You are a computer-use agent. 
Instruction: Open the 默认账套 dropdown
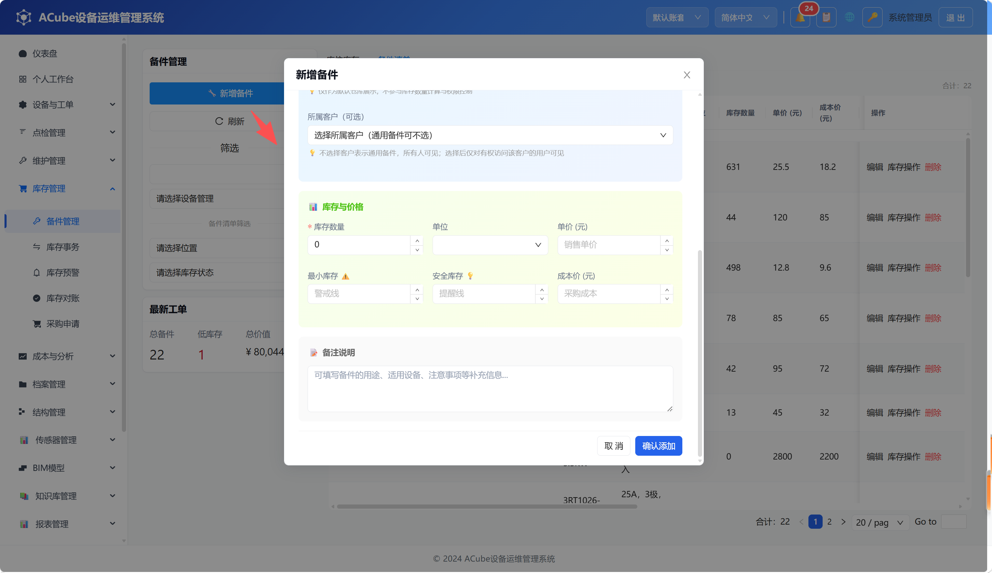(677, 17)
